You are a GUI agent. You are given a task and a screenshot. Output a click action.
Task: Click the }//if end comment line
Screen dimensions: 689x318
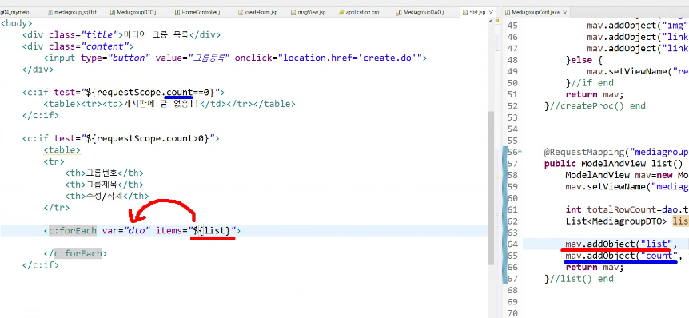pos(590,82)
